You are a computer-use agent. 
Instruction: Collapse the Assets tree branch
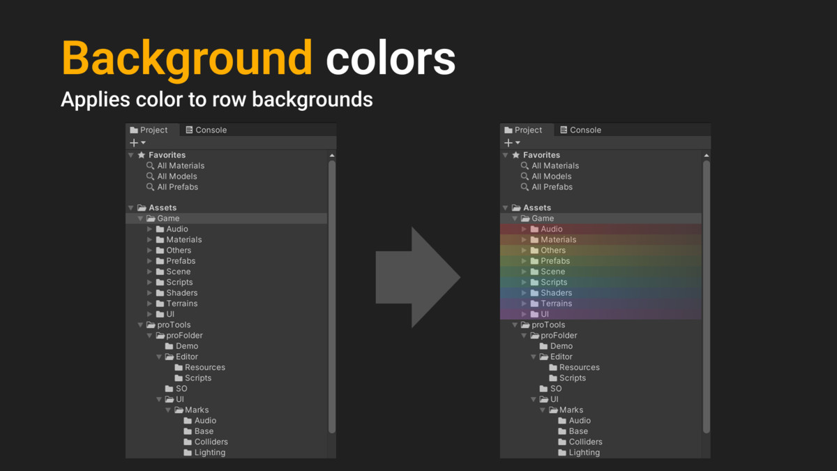coord(131,207)
